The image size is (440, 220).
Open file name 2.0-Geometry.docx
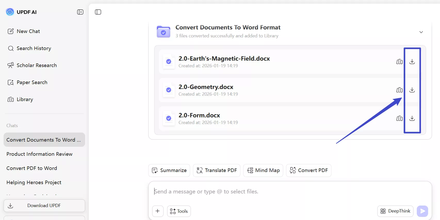click(x=206, y=87)
